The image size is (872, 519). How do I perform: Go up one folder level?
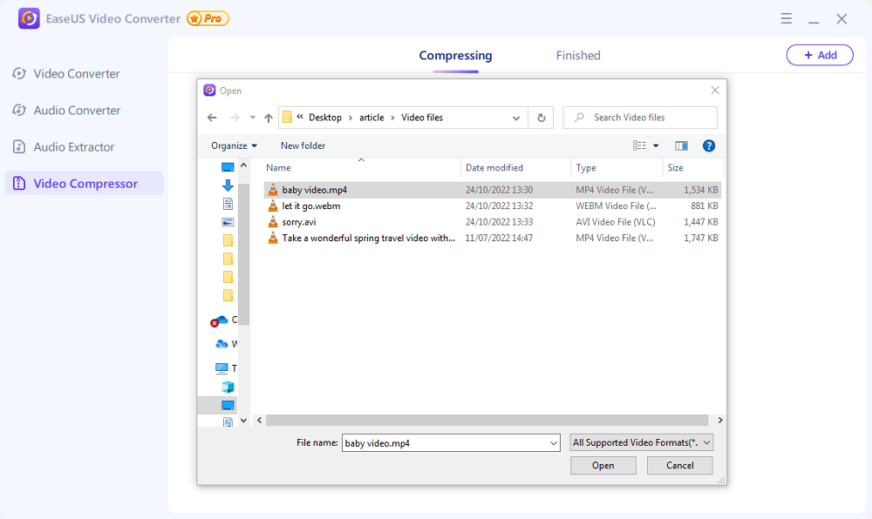[x=268, y=118]
